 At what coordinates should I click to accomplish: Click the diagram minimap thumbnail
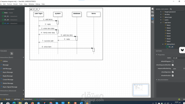pyautogui.click(x=141, y=90)
